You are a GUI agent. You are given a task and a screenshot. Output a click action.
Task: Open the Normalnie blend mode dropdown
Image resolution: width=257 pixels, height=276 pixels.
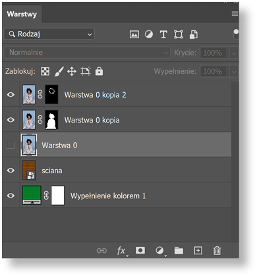click(x=87, y=53)
